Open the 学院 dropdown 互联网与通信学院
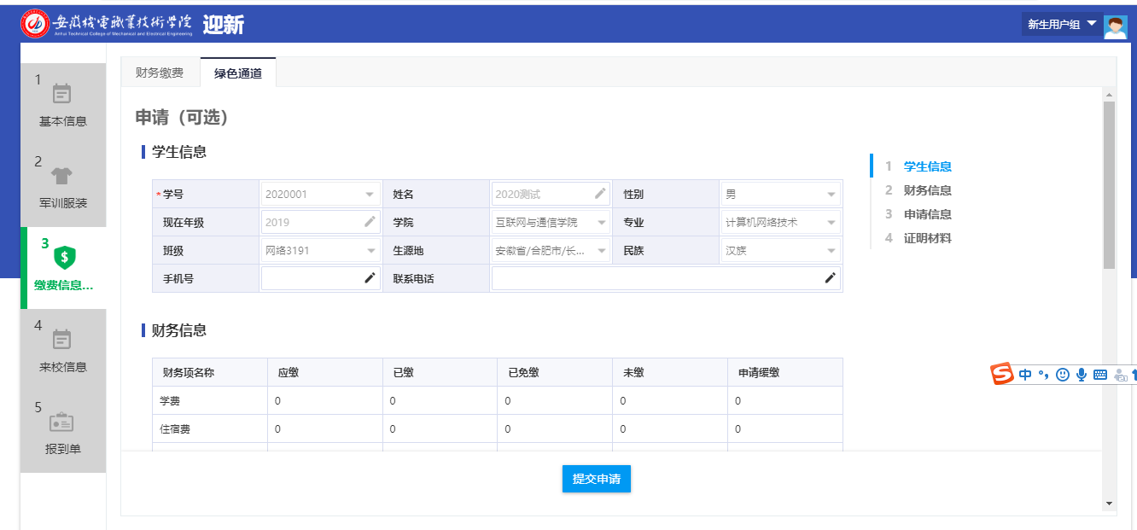 tap(551, 222)
